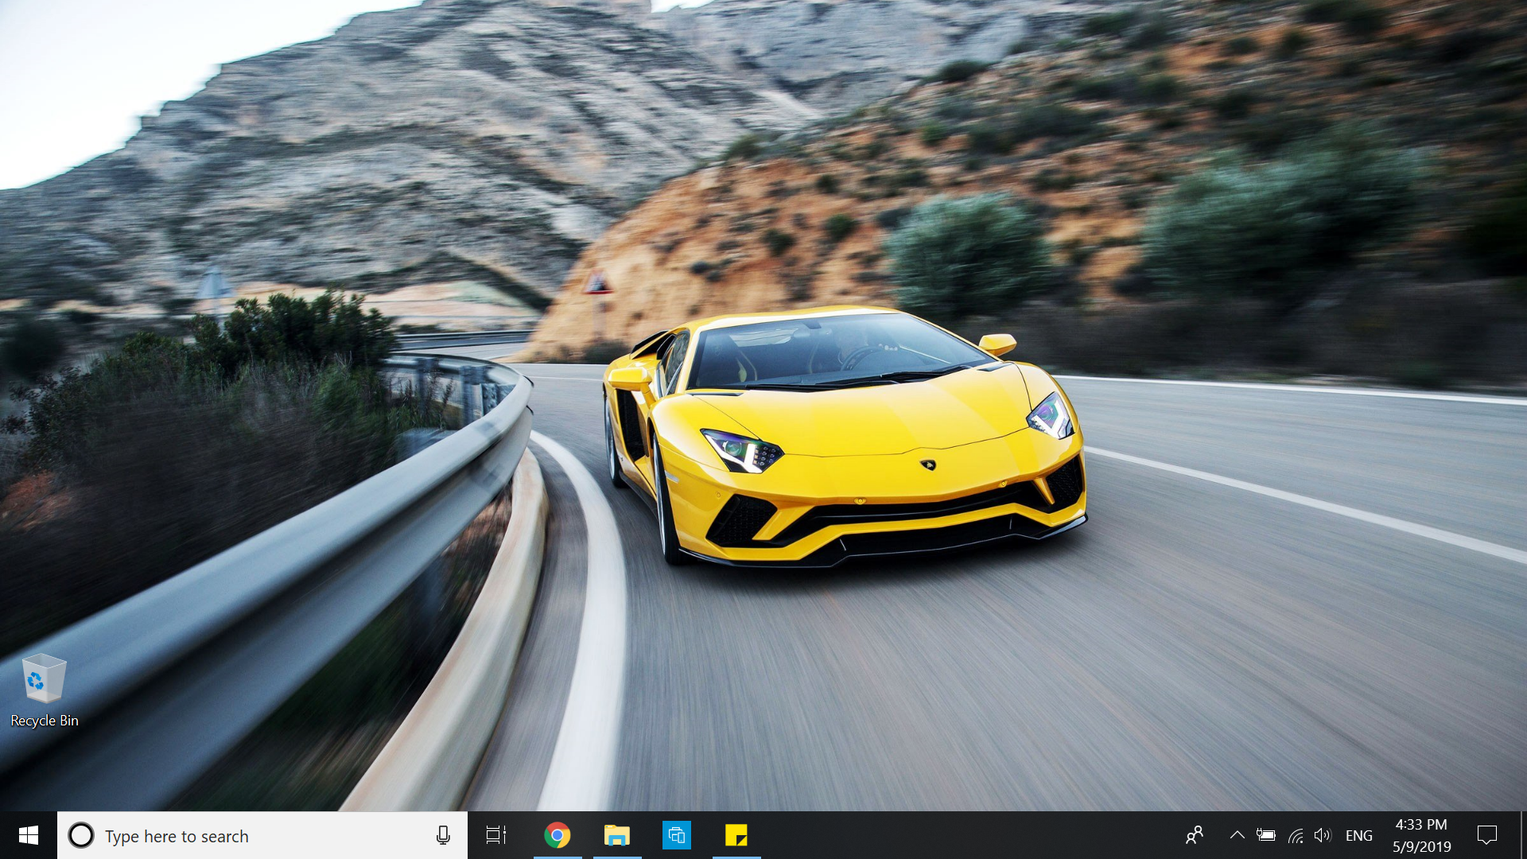Screen dimensions: 1527x859
Task: Open the clock showing 4:33 PM
Action: 1421,835
